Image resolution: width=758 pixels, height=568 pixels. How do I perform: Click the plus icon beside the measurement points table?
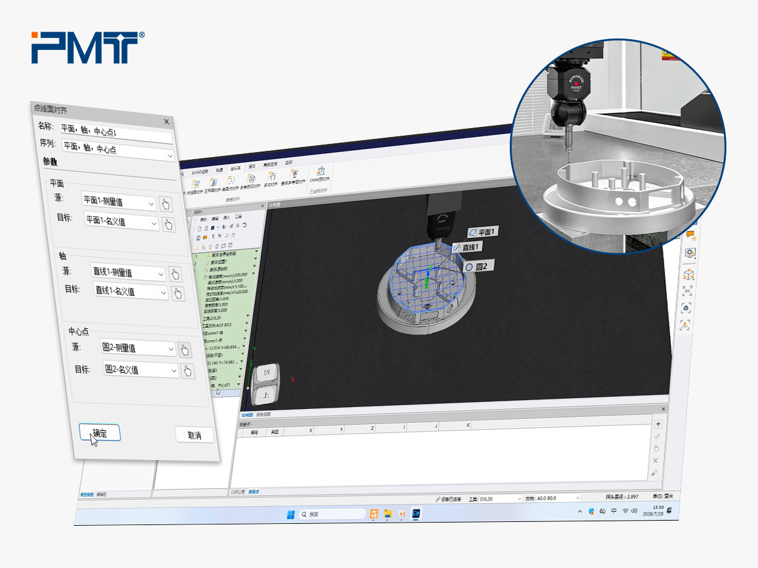click(658, 424)
